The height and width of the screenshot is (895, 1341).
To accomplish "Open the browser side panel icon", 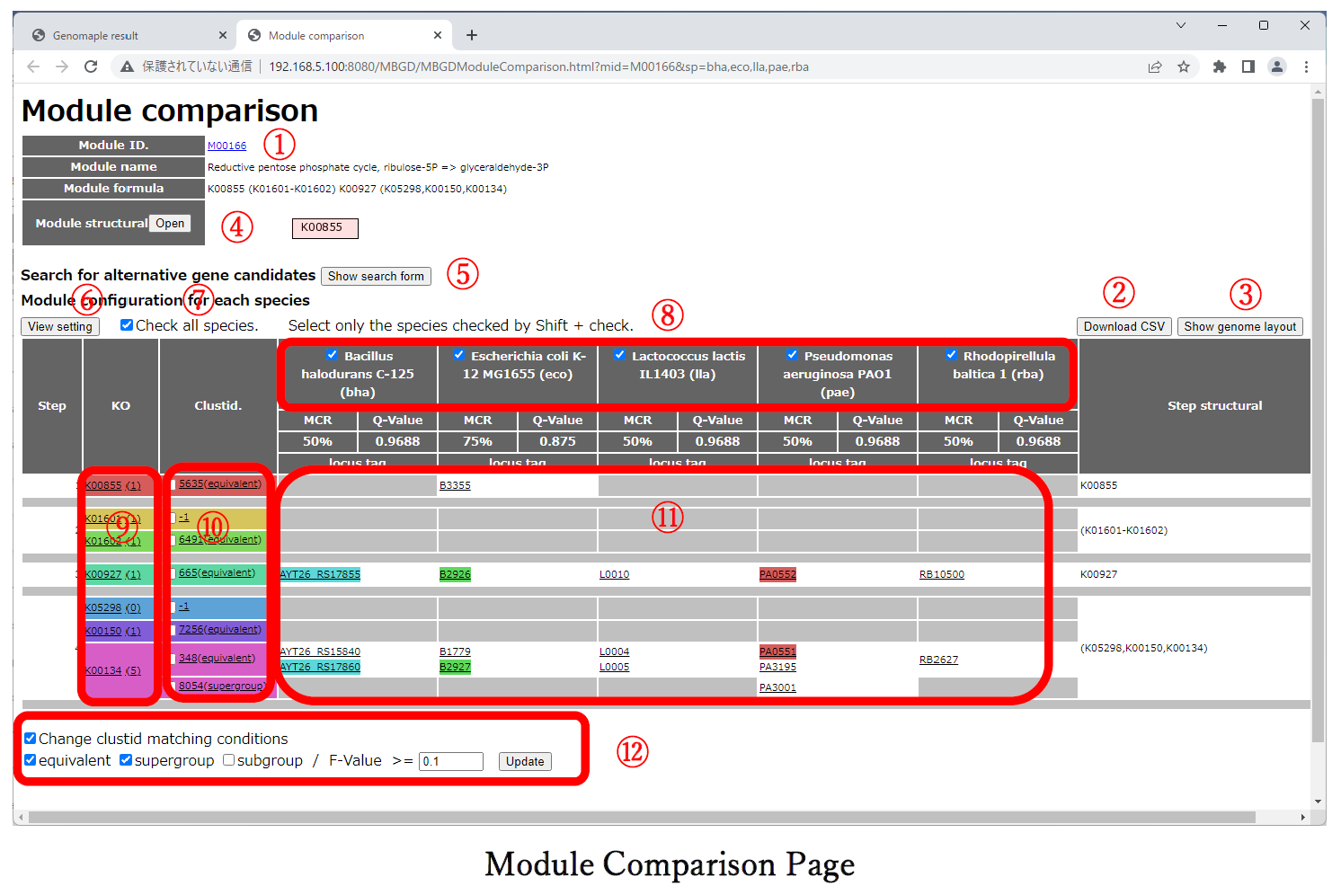I will (1248, 66).
